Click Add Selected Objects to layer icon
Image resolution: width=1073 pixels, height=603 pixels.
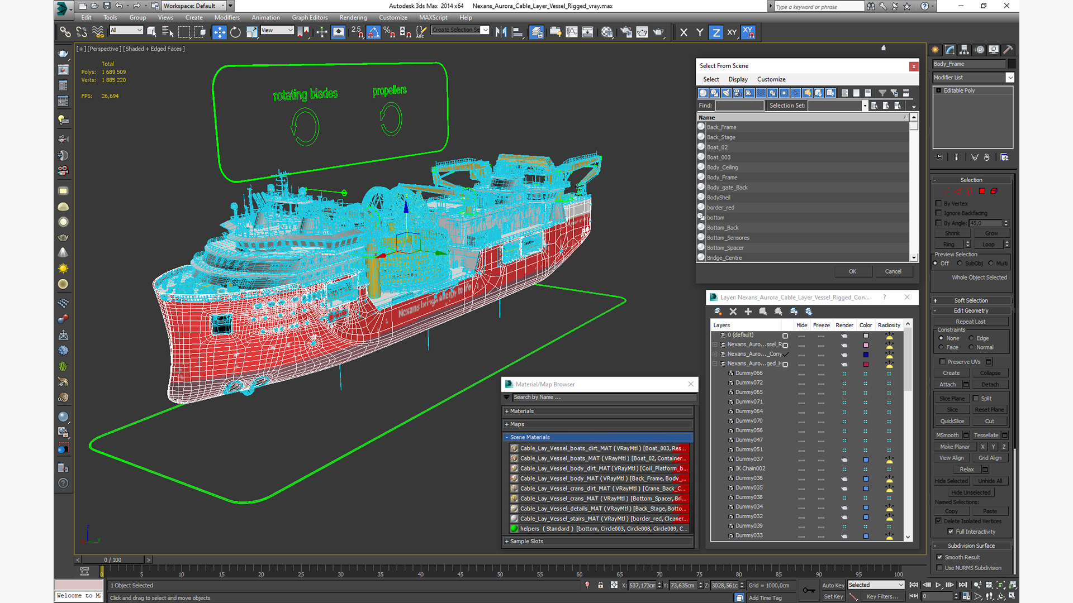pos(748,312)
